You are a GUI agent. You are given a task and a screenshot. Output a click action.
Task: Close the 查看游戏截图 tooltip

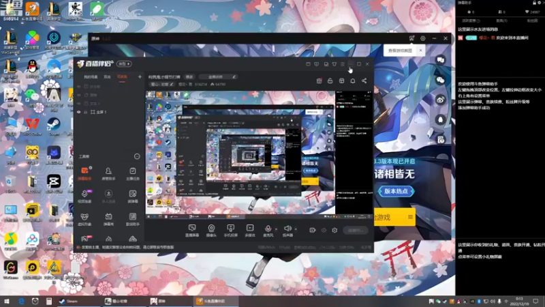420,50
